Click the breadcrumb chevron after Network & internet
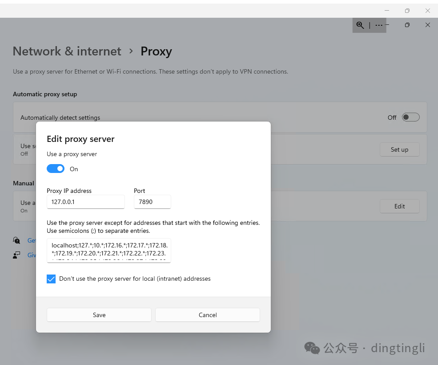This screenshot has width=438, height=365. pos(131,51)
